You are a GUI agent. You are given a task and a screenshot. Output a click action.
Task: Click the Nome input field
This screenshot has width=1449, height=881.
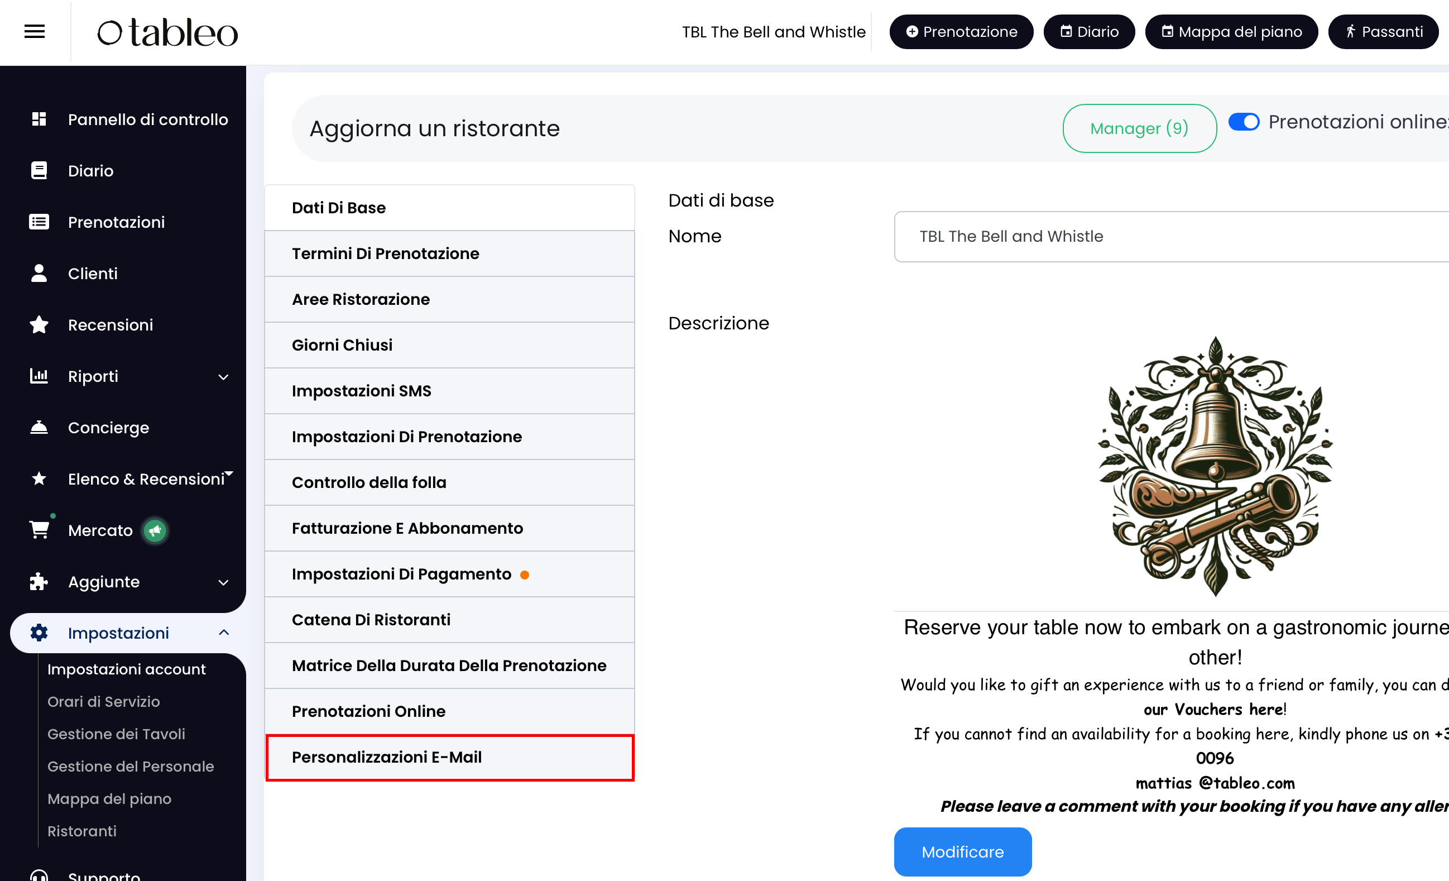(1170, 236)
